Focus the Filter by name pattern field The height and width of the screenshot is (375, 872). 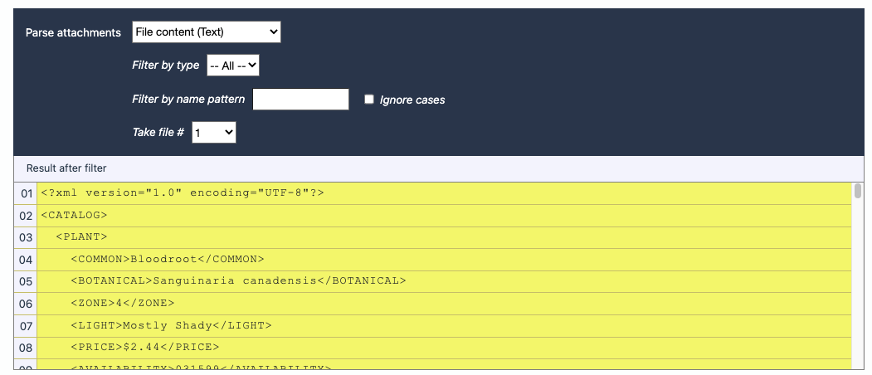[x=300, y=100]
